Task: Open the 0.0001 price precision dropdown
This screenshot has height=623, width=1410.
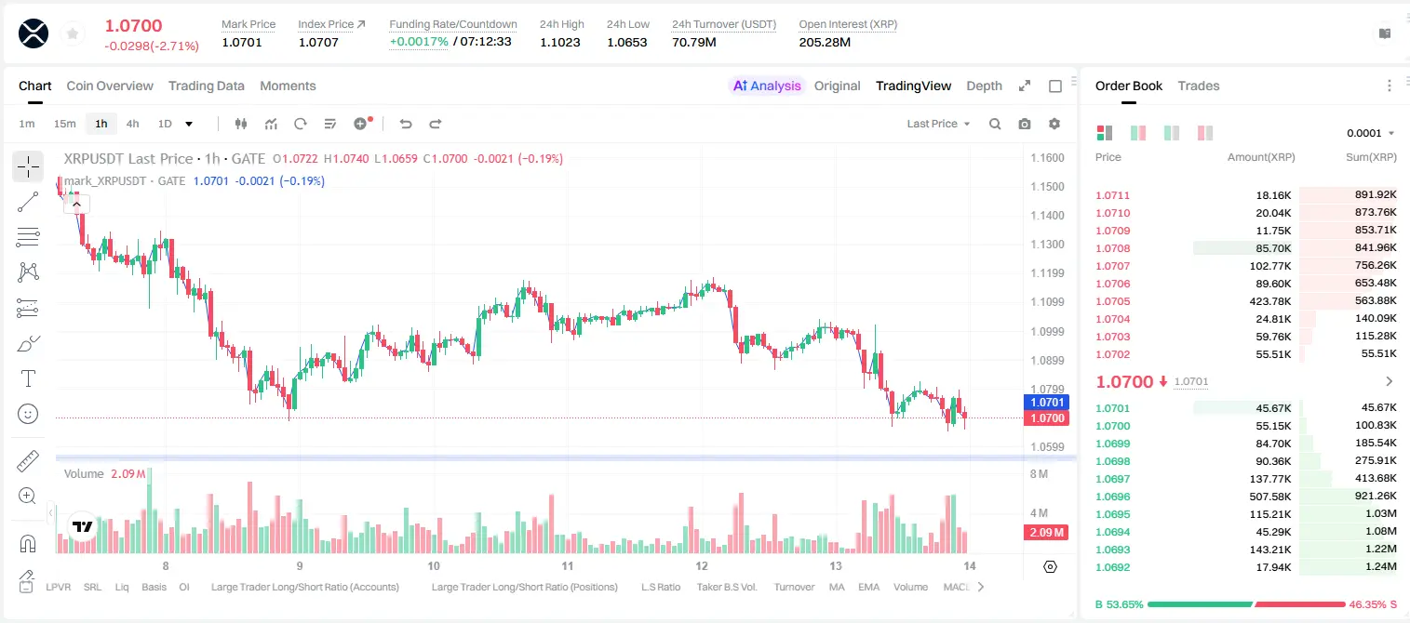Action: point(1370,133)
